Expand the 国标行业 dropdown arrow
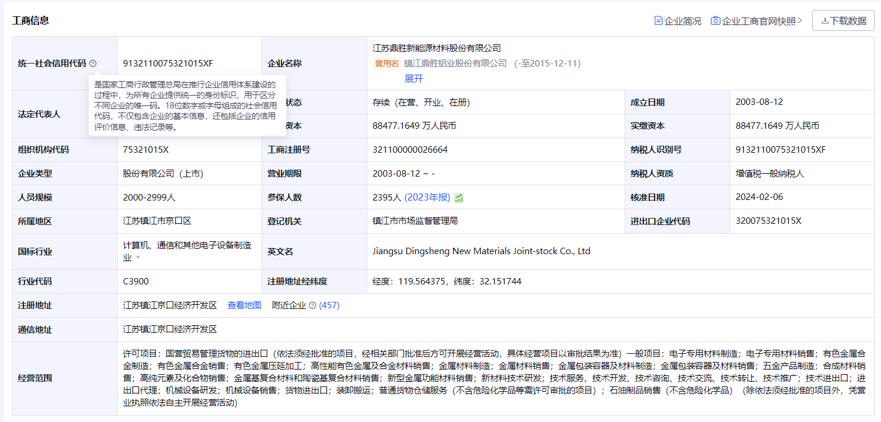The height and width of the screenshot is (422, 881). [x=138, y=258]
